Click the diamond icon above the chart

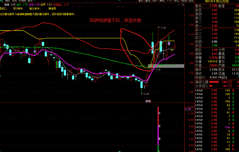click(x=179, y=5)
